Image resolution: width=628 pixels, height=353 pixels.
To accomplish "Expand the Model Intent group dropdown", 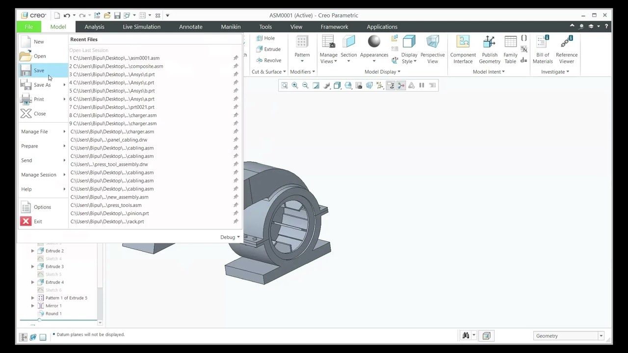I will pos(489,72).
